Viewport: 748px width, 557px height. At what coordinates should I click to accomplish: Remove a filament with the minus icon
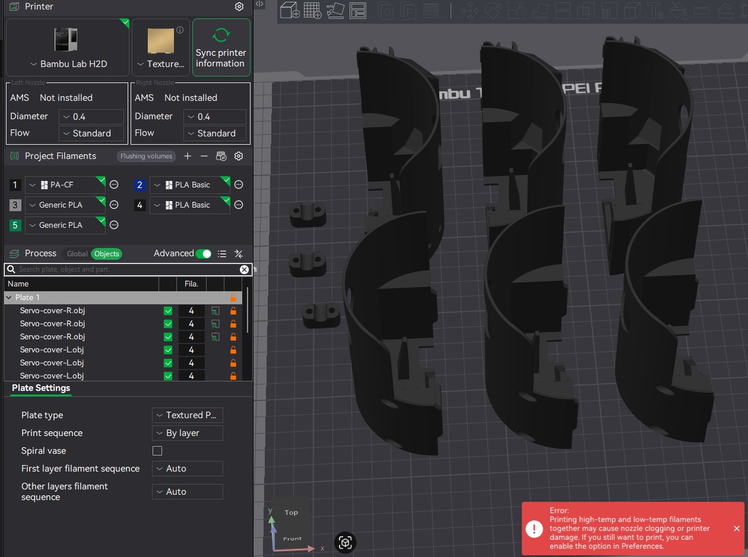[204, 156]
